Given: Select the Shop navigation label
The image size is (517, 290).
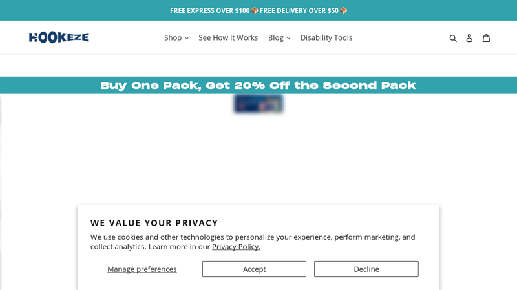Looking at the screenshot, I should [173, 38].
